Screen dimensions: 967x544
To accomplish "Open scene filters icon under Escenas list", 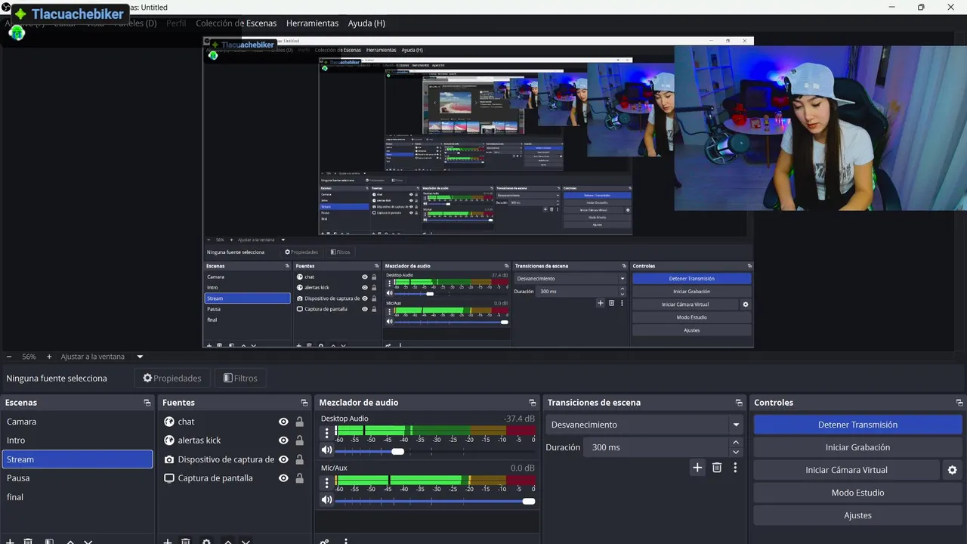I will coord(49,541).
